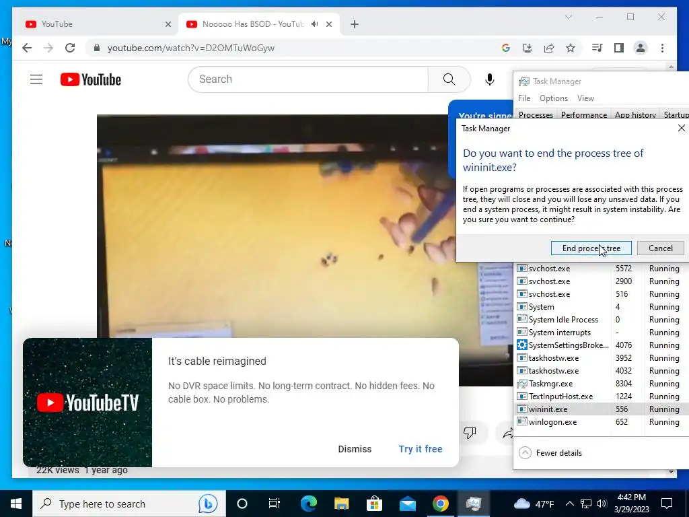Cancel the end process tree dialog
The height and width of the screenshot is (517, 689).
point(661,248)
